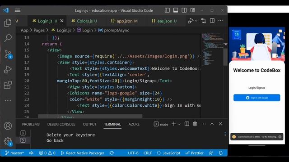Expand the new terminal launch profile dropdown
The height and width of the screenshot is (162, 289).
tap(179, 124)
